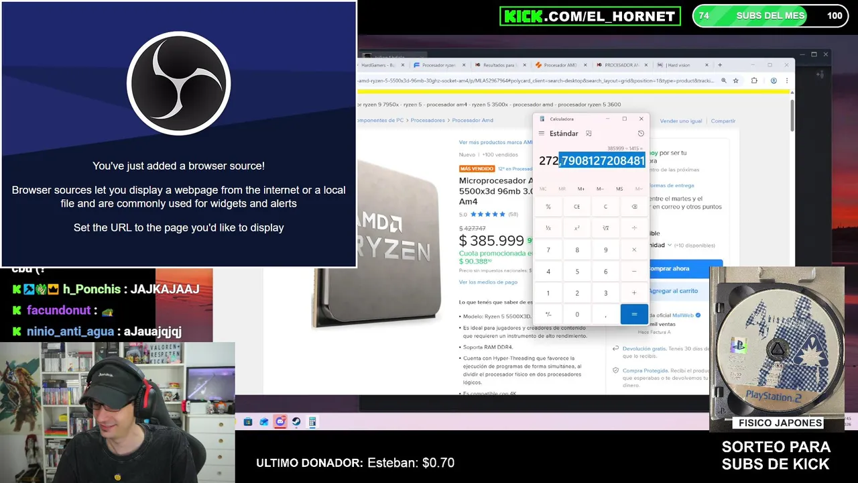
Task: Click the blue equals key
Action: click(634, 314)
